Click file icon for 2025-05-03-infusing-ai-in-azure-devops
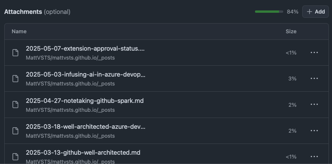The image size is (332, 164). [x=15, y=79]
